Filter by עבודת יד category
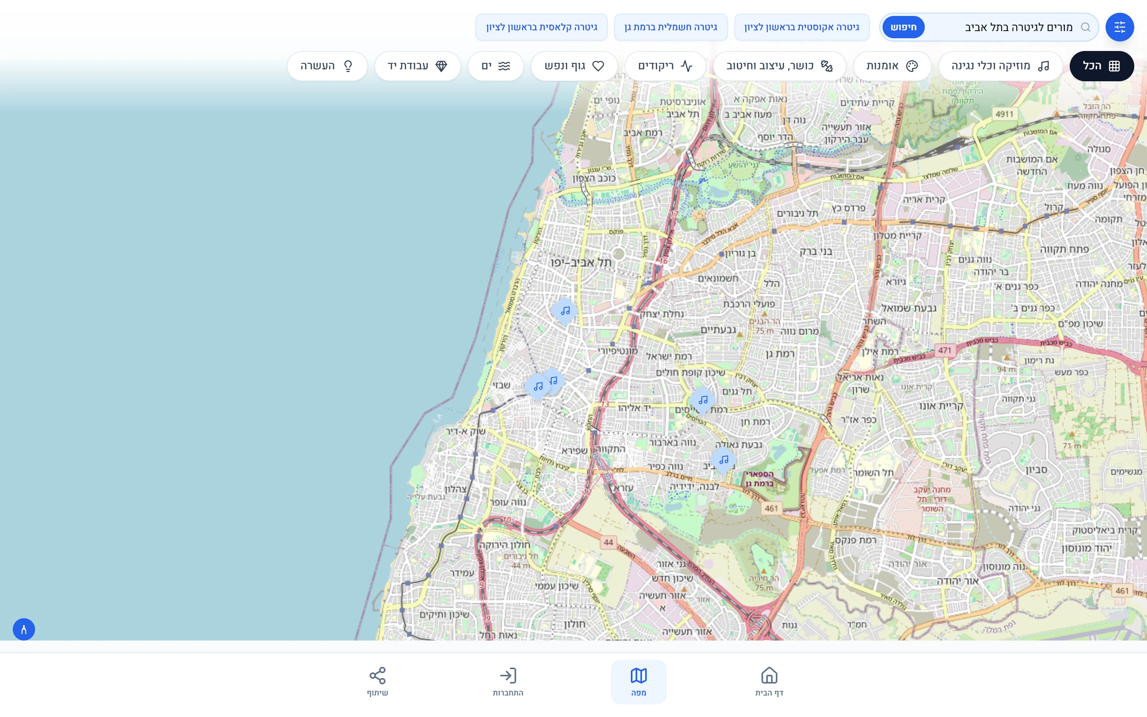 pyautogui.click(x=417, y=66)
